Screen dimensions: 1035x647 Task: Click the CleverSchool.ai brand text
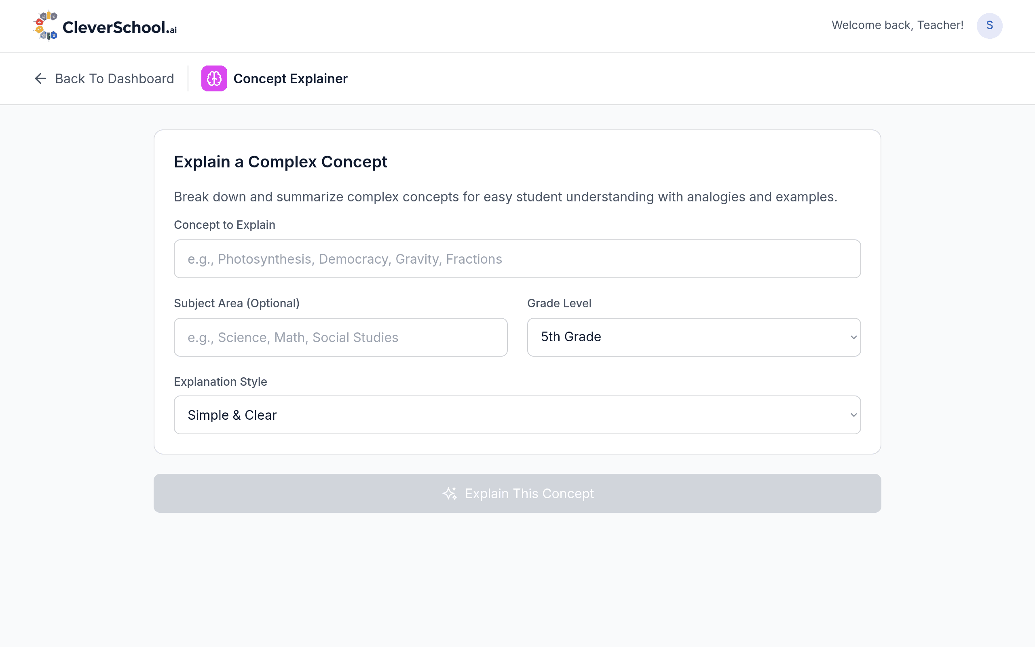[x=119, y=27]
